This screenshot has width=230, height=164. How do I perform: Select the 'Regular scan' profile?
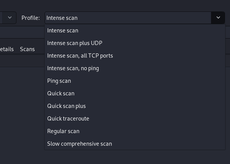click(63, 131)
